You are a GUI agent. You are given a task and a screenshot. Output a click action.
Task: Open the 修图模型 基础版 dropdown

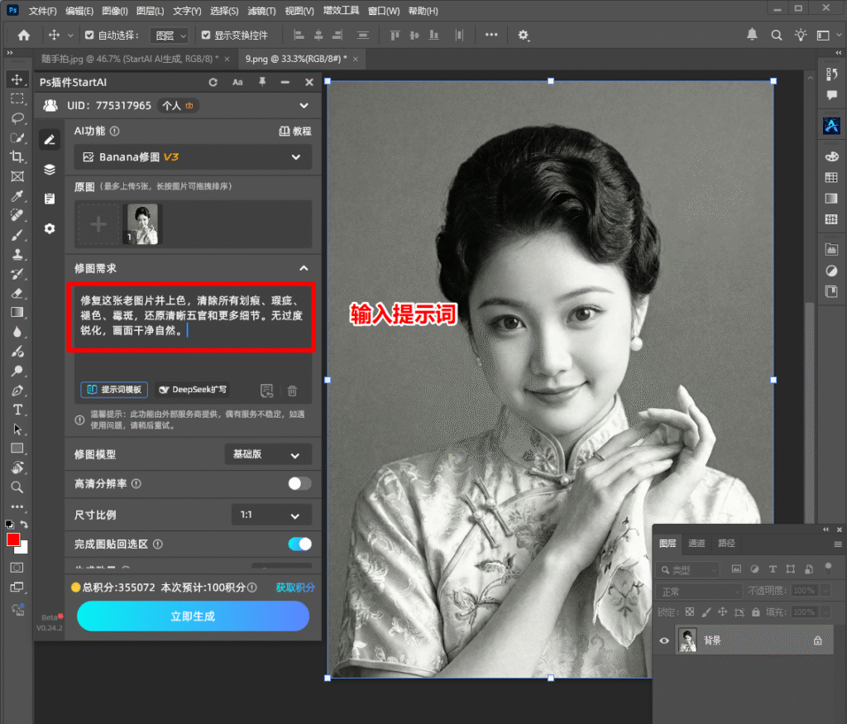pyautogui.click(x=268, y=454)
